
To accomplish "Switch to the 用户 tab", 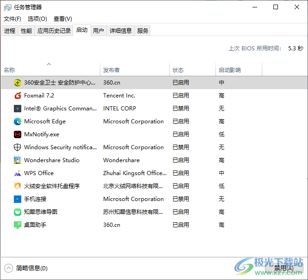I will tap(99, 31).
